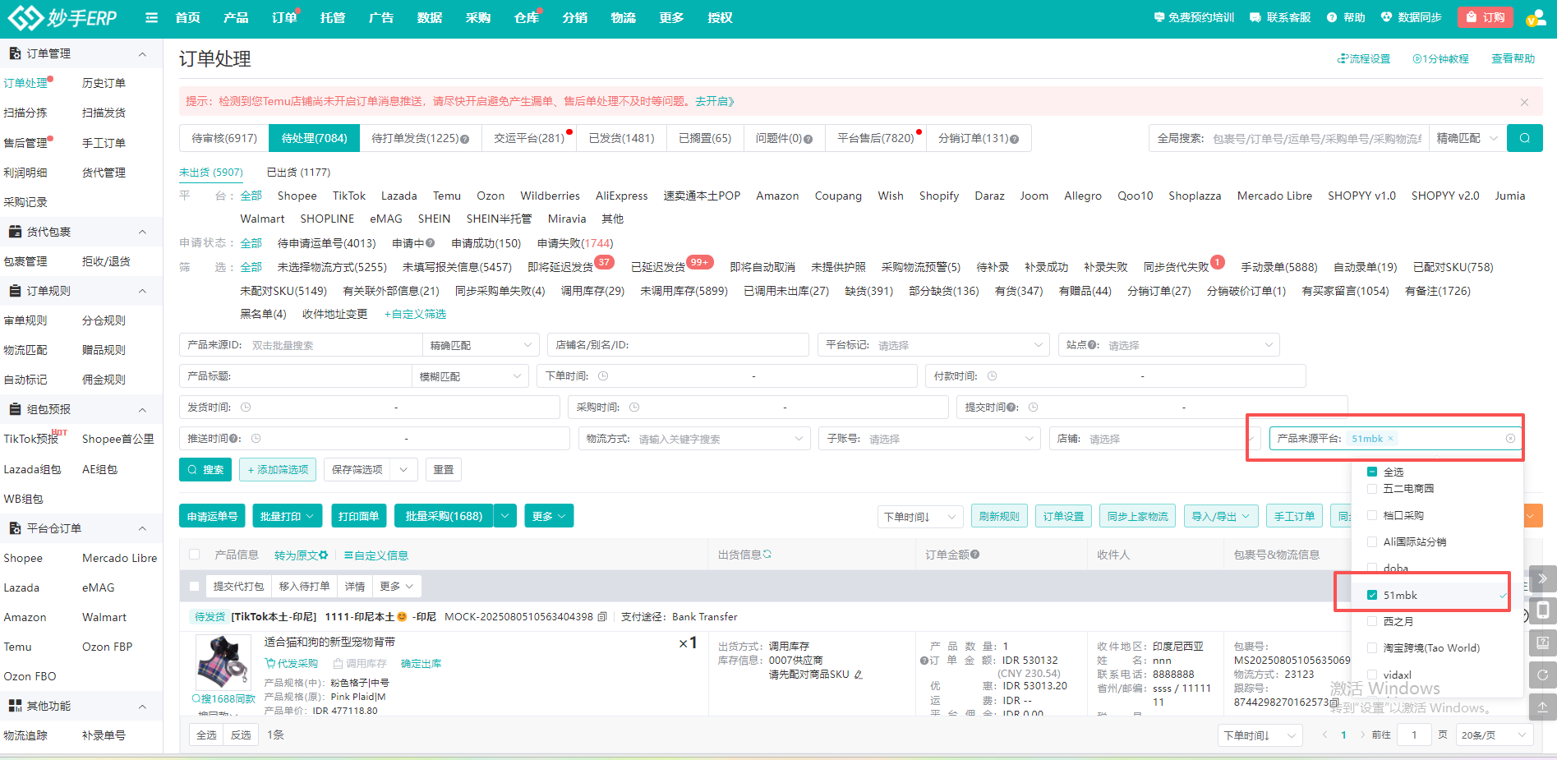Click the 流程设置 icon link
Viewport: 1557px width, 760px height.
click(x=1364, y=58)
